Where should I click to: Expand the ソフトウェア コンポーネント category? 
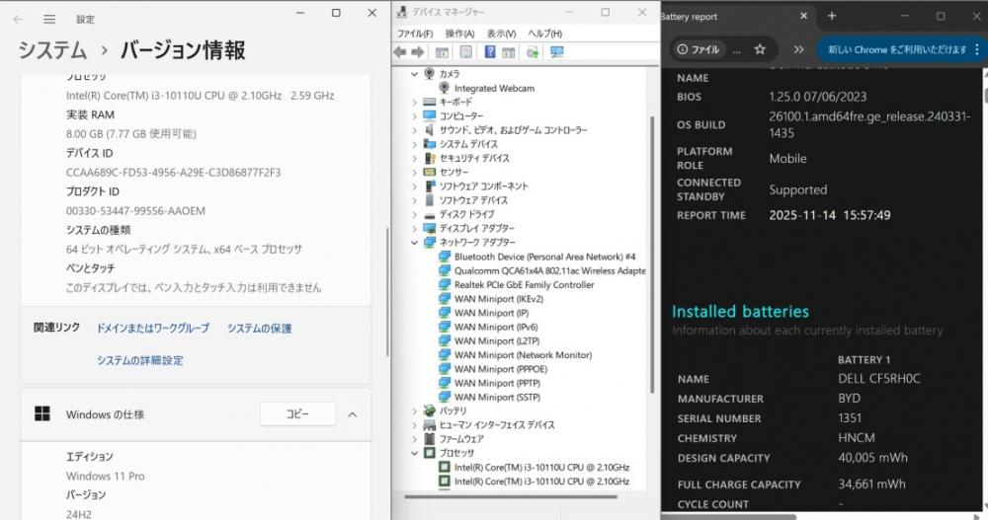click(414, 186)
